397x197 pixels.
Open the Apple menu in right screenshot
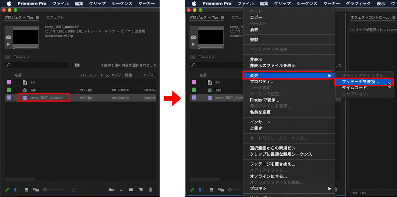tap(194, 4)
